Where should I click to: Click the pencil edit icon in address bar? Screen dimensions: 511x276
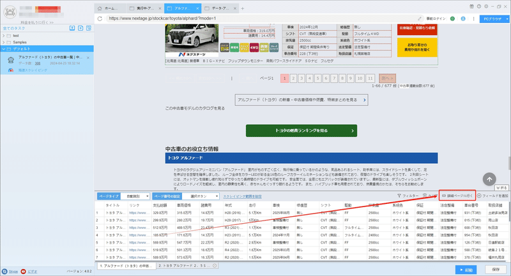[420, 18]
